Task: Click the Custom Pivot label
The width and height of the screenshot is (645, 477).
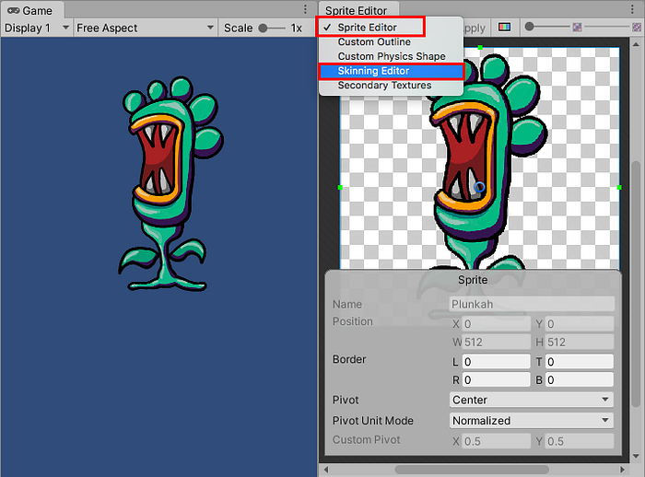Action: coord(366,439)
